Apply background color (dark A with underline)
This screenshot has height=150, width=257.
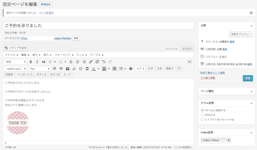coord(104,69)
